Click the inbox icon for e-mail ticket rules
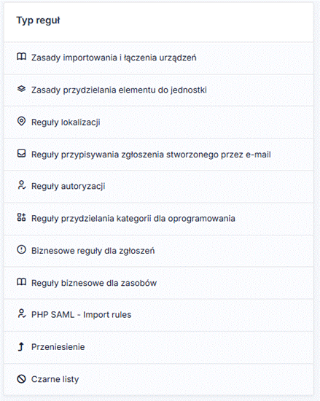The image size is (320, 401). pos(21,153)
